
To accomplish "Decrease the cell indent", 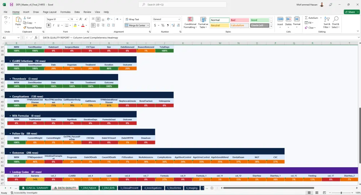I will (x=108, y=25).
